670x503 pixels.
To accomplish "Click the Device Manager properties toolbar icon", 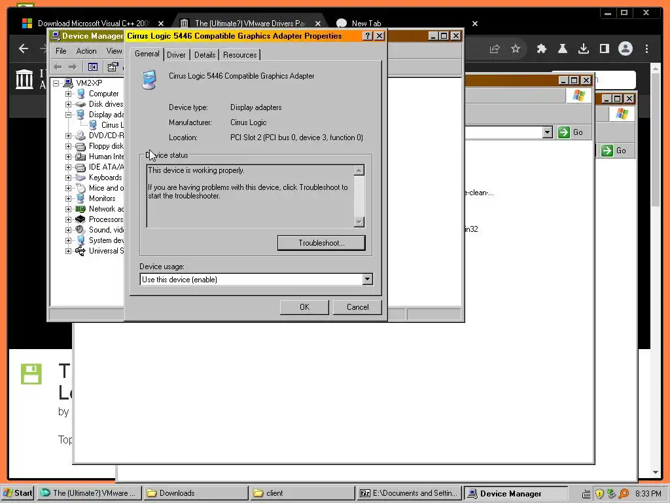I will 113,67.
